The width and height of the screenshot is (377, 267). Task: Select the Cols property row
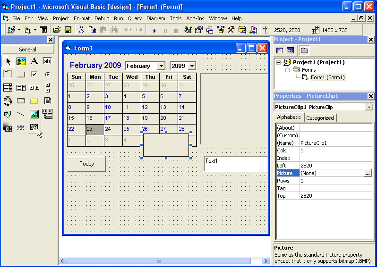tap(324, 150)
